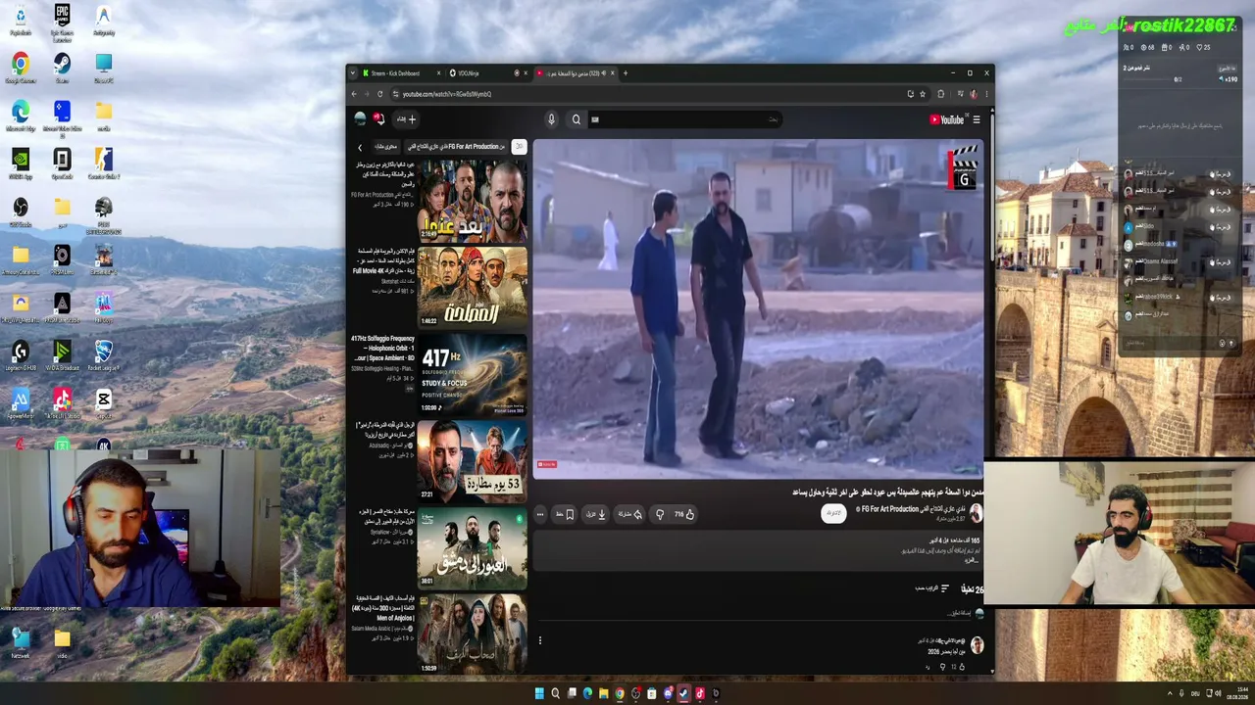The width and height of the screenshot is (1255, 705).
Task: Expand the video description box
Action: (x=760, y=549)
